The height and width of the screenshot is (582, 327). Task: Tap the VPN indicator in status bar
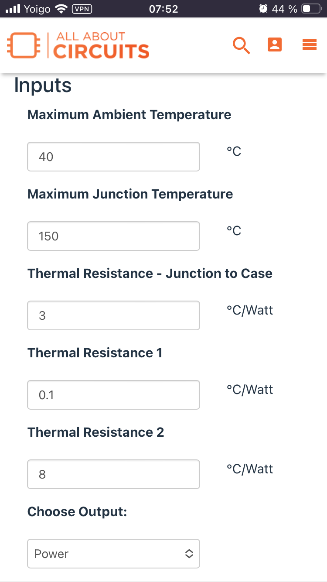[x=81, y=9]
